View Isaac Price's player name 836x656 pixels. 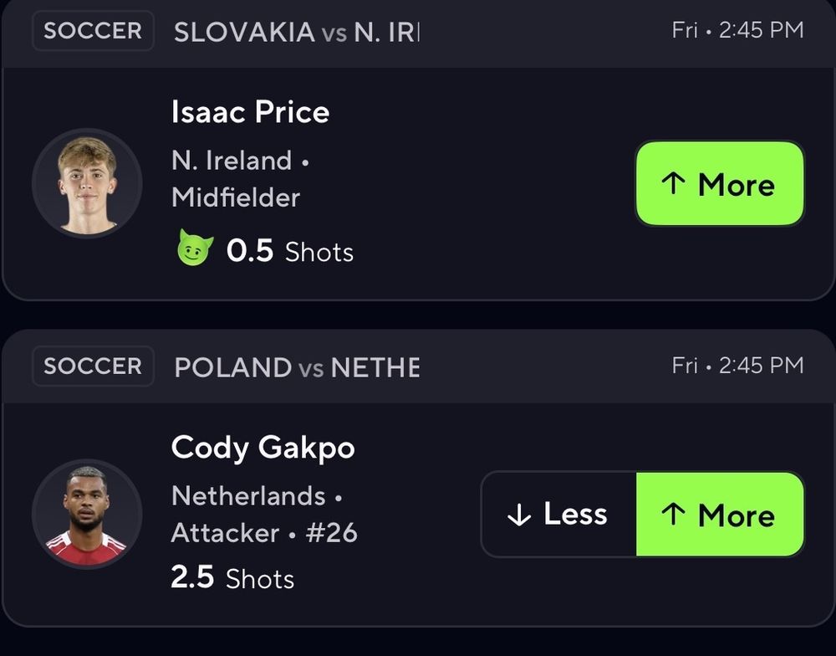pos(250,112)
